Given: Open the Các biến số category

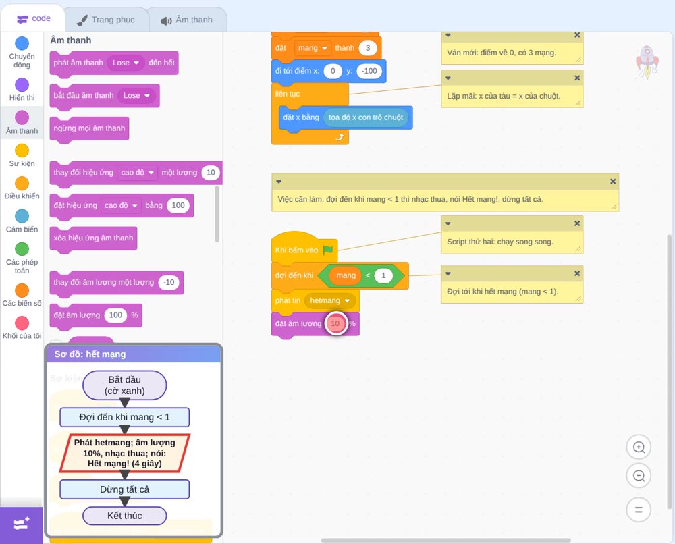Looking at the screenshot, I should (22, 295).
